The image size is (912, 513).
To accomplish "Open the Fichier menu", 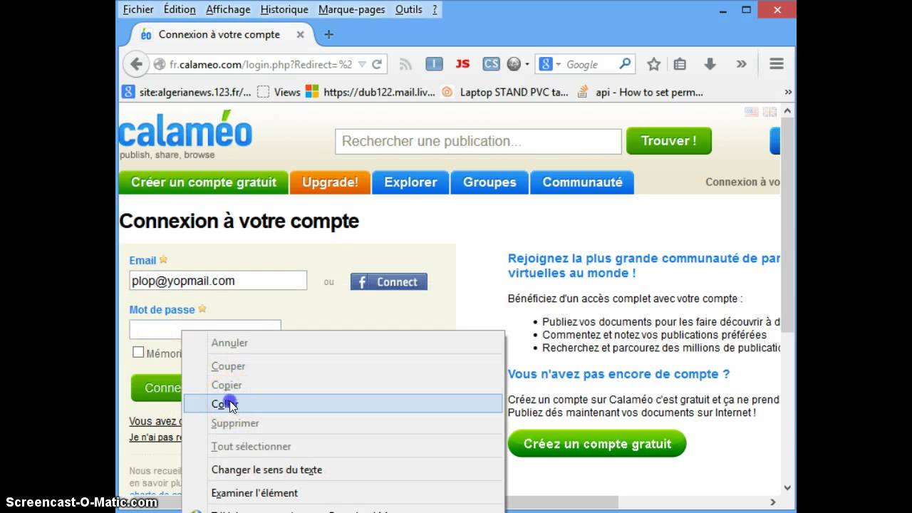I will [138, 9].
